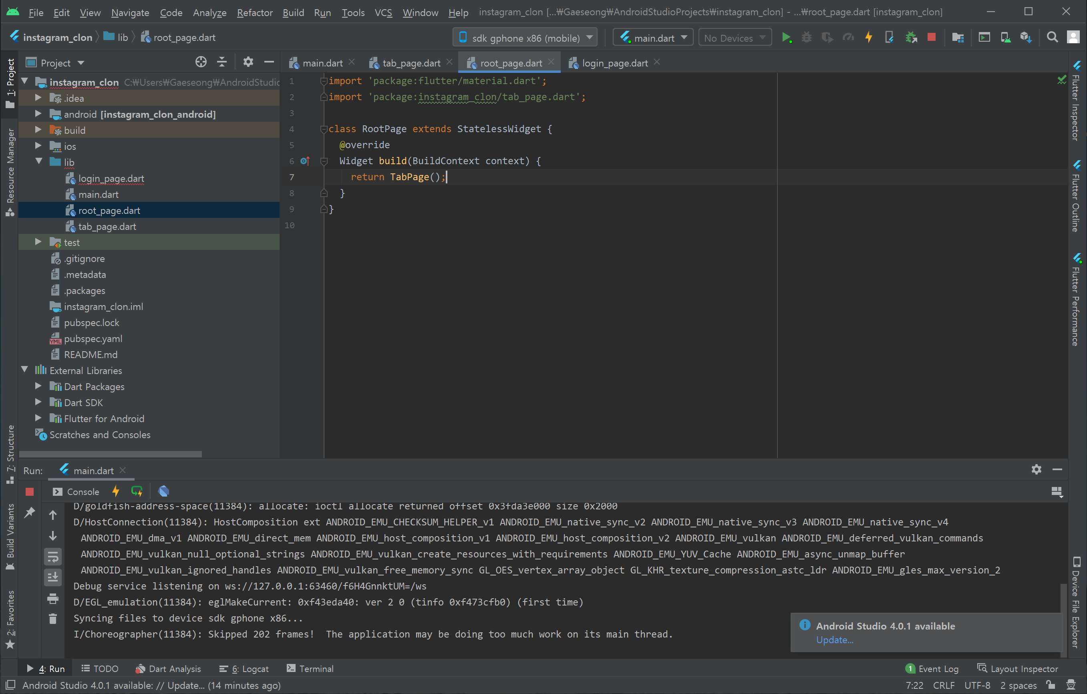The height and width of the screenshot is (694, 1087).
Task: Stop the running app via toolbar red square
Action: click(x=931, y=38)
